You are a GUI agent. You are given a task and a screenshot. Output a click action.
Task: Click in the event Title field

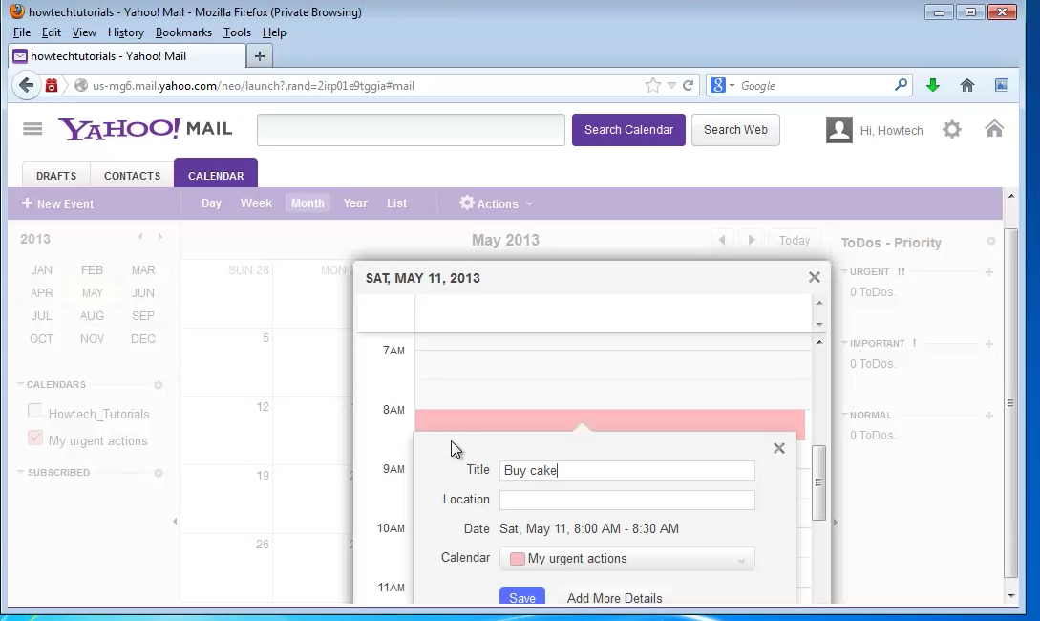click(626, 470)
